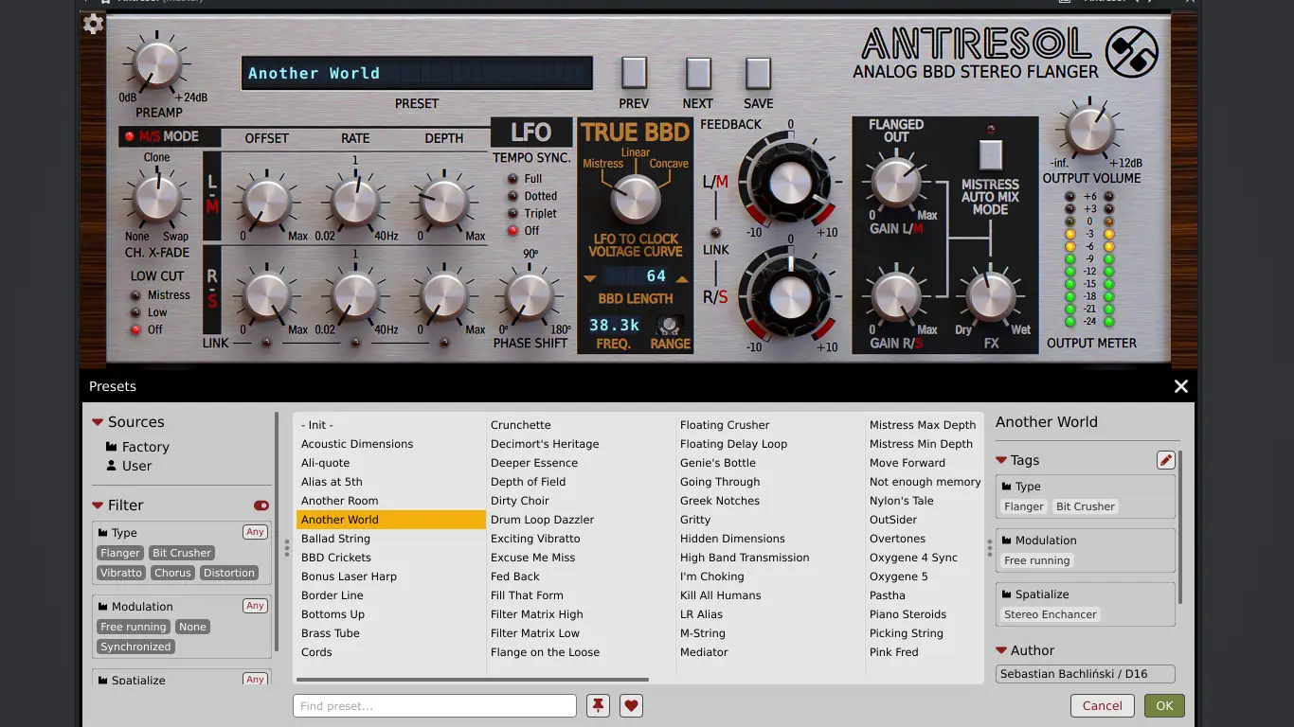
Task: Select the Full tempo sync option
Action: (x=512, y=179)
